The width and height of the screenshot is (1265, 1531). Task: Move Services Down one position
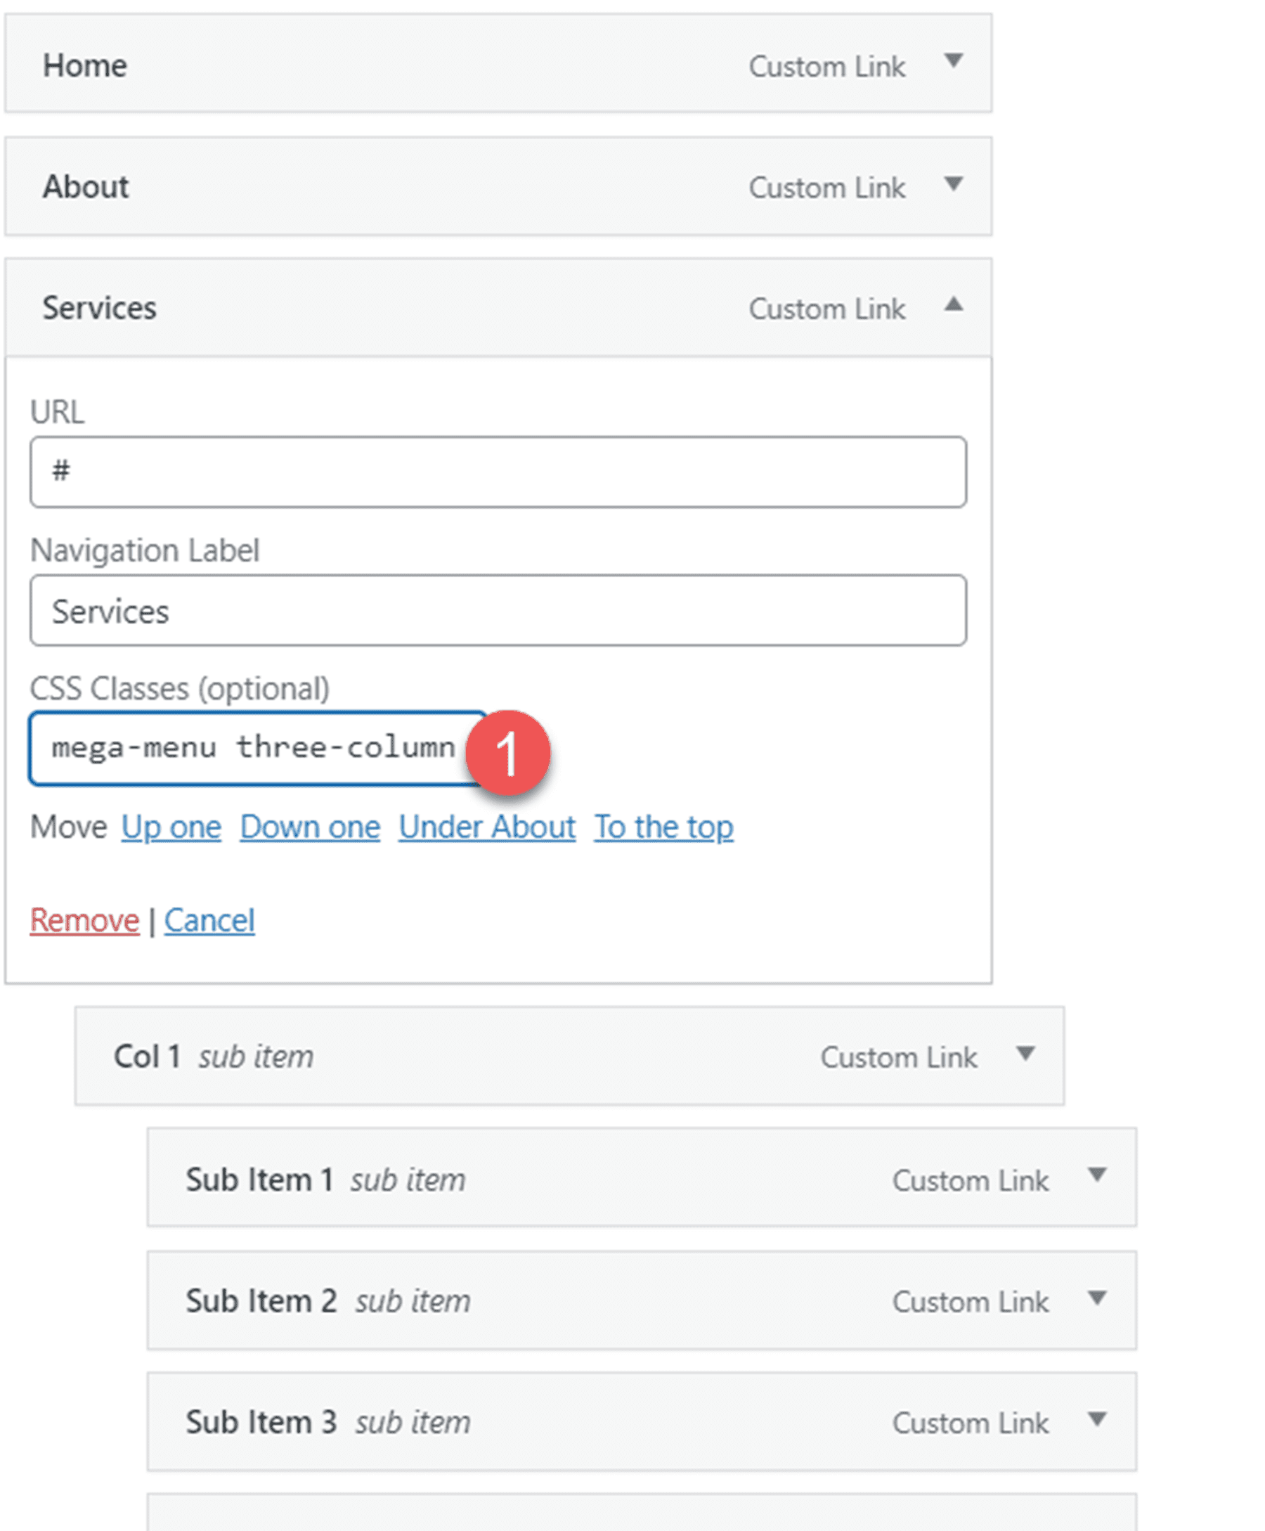tap(309, 827)
